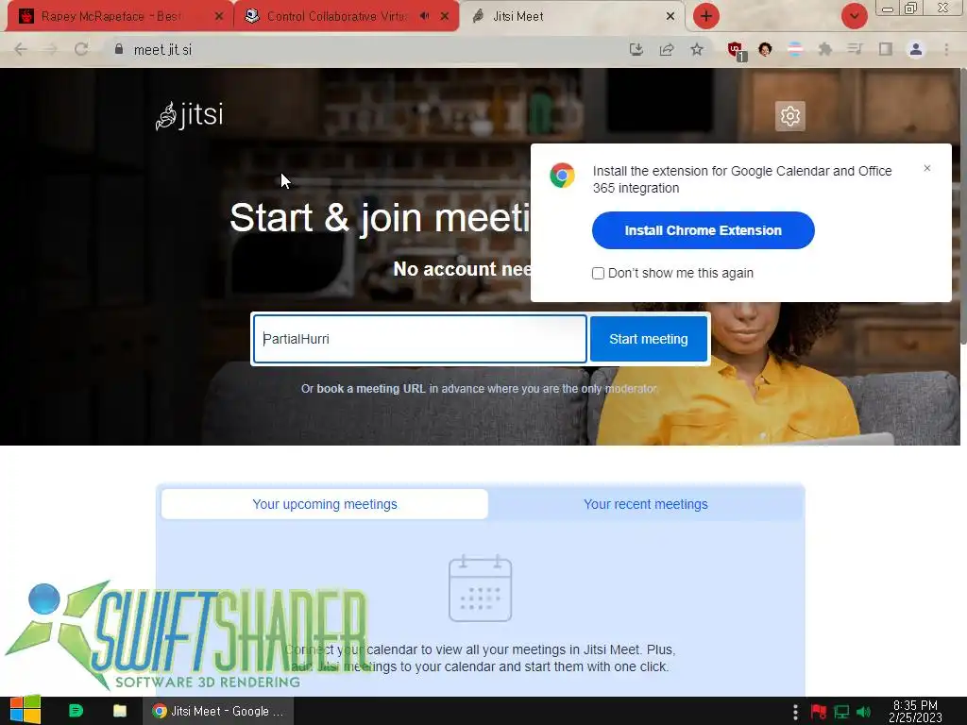The image size is (967, 725).
Task: Click the volume tray icon
Action: point(864,712)
